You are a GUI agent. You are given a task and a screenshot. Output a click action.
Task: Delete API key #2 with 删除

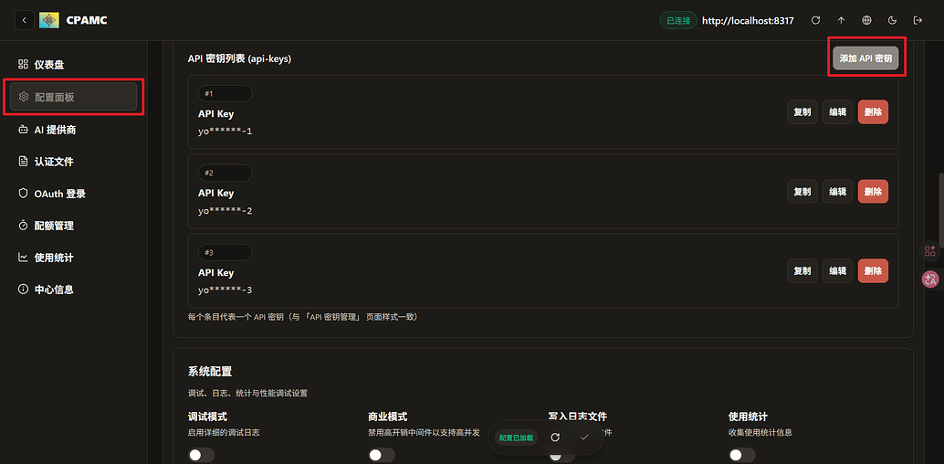click(x=873, y=192)
